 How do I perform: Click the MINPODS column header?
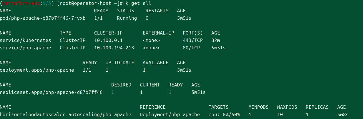pos(259,107)
